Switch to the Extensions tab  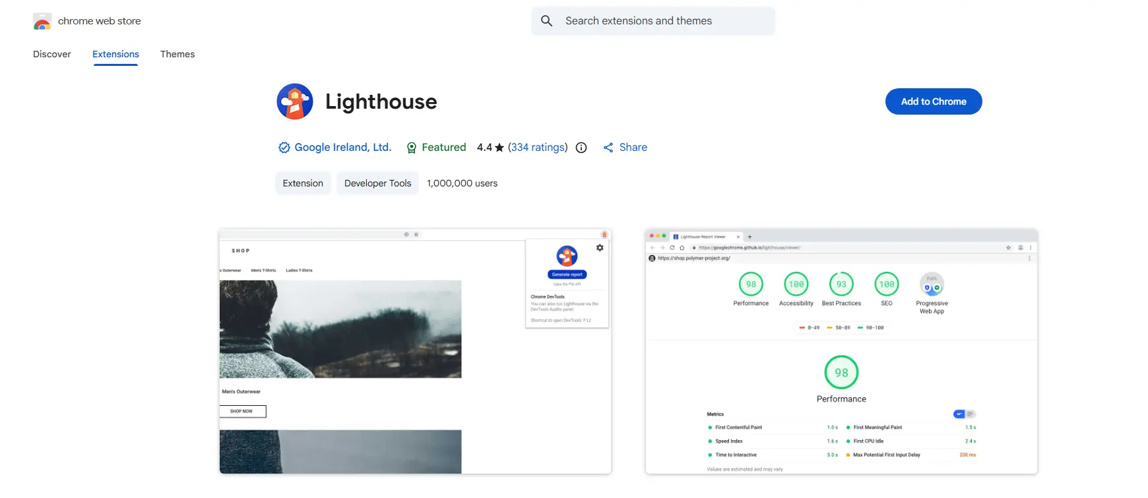(x=115, y=54)
